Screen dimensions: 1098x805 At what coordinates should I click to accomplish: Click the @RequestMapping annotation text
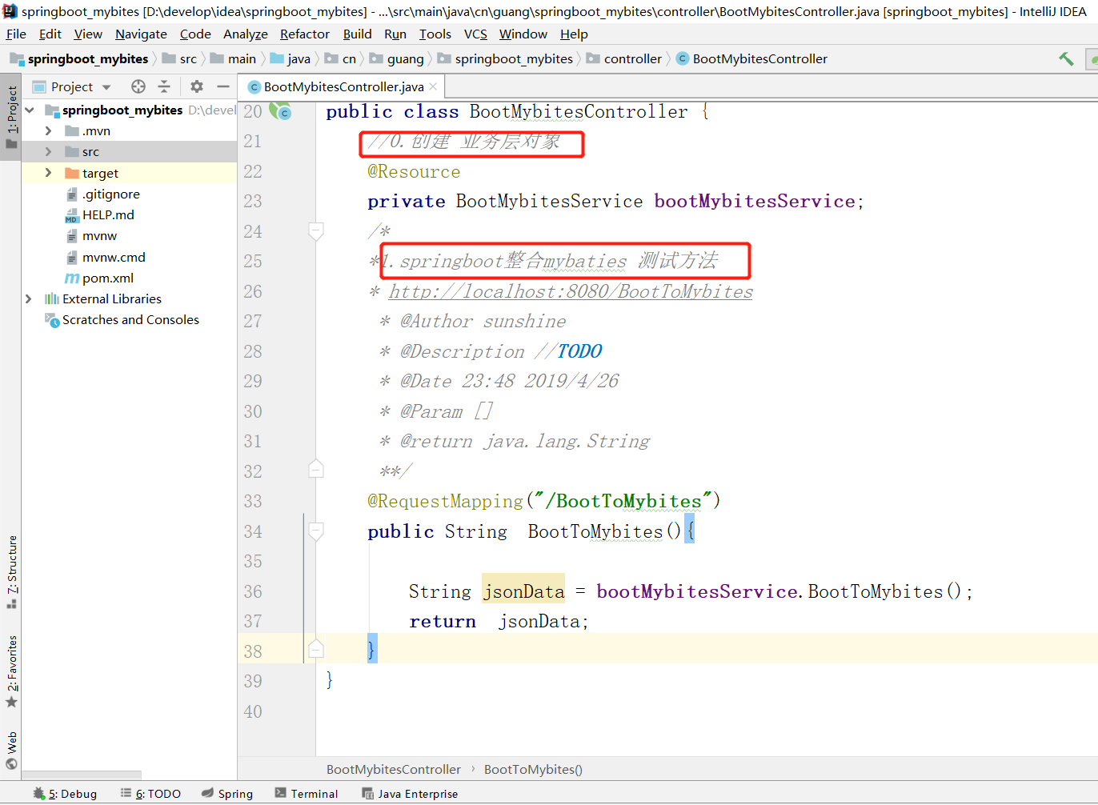tap(445, 501)
